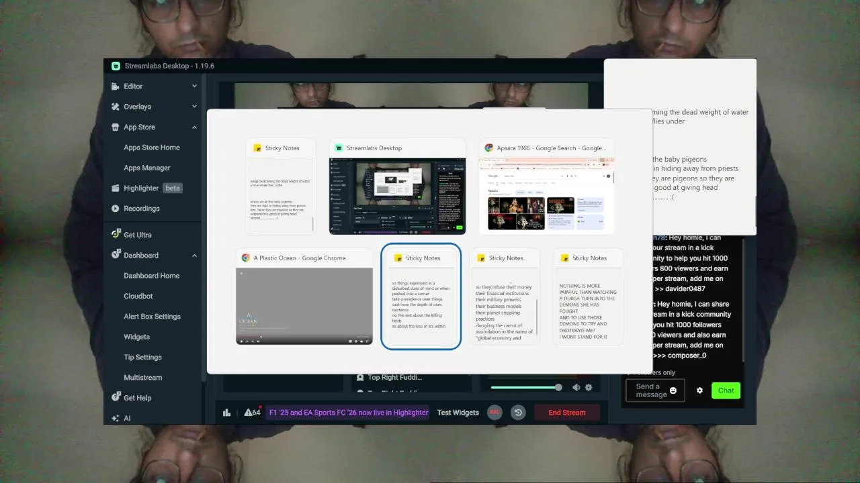Open chat settings gear icon
Image resolution: width=860 pixels, height=483 pixels.
coord(699,390)
